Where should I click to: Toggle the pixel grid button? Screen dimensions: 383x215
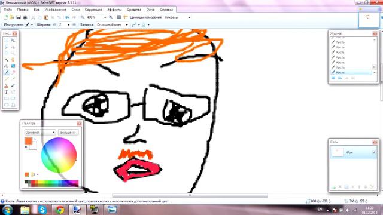pos(119,17)
